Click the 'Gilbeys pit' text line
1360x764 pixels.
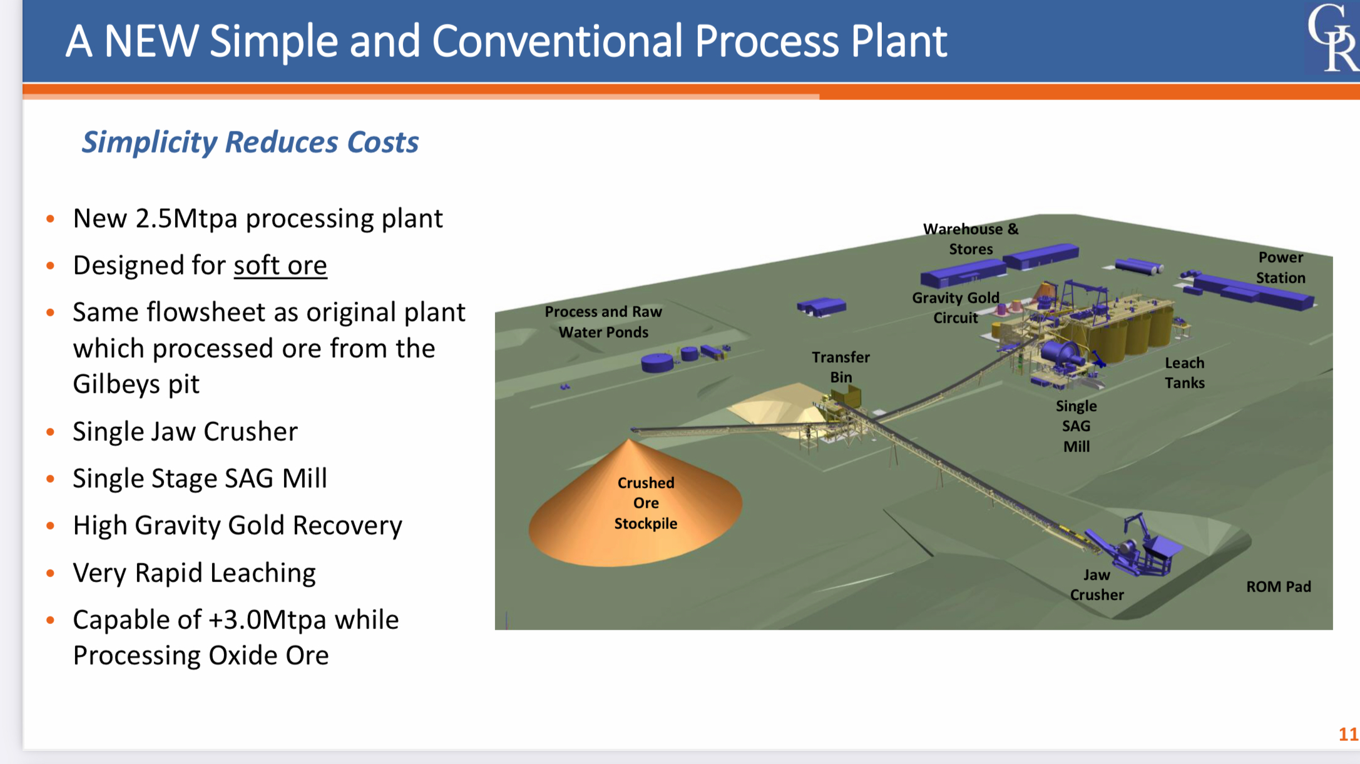pyautogui.click(x=136, y=384)
